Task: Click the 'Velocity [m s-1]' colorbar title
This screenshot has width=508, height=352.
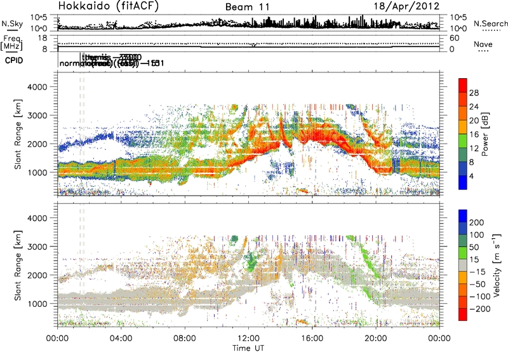Action: click(x=496, y=265)
